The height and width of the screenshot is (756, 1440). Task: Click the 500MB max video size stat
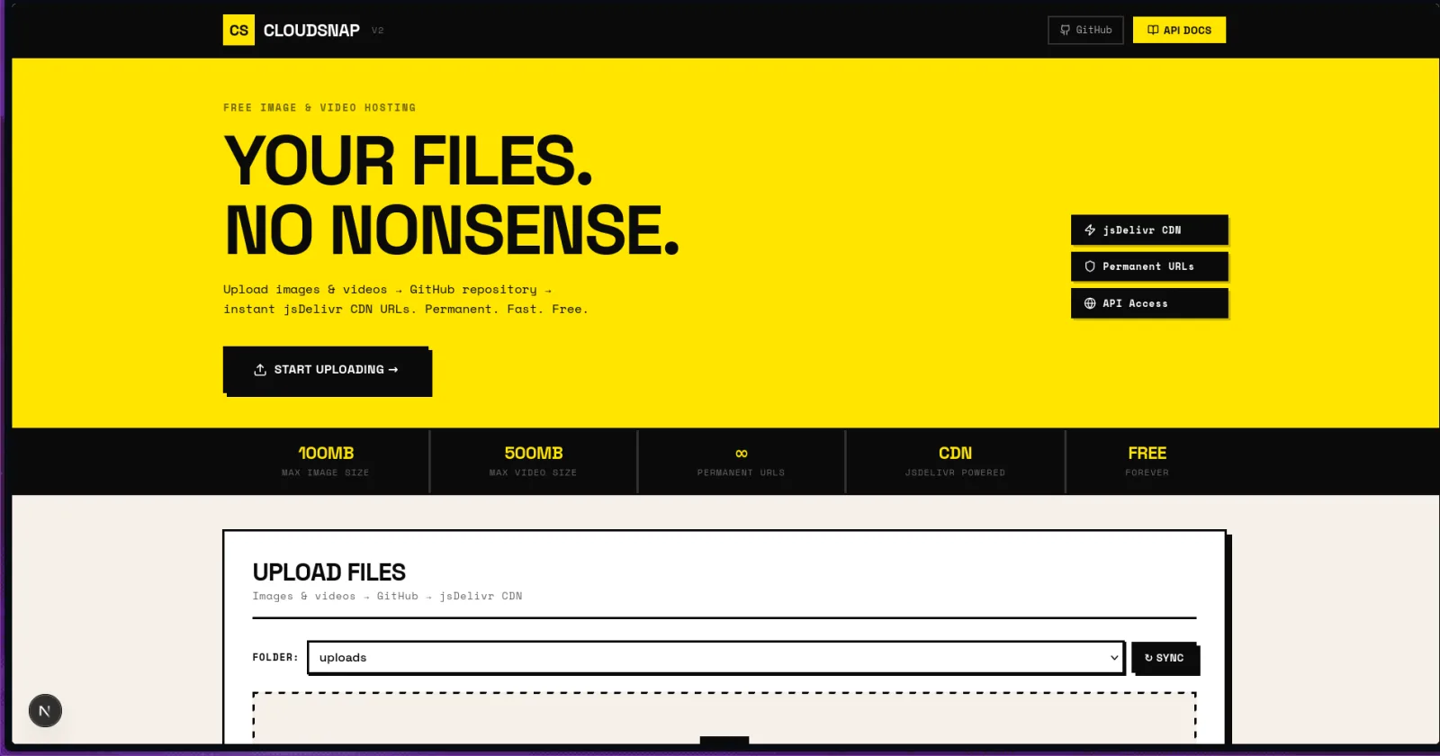click(534, 461)
